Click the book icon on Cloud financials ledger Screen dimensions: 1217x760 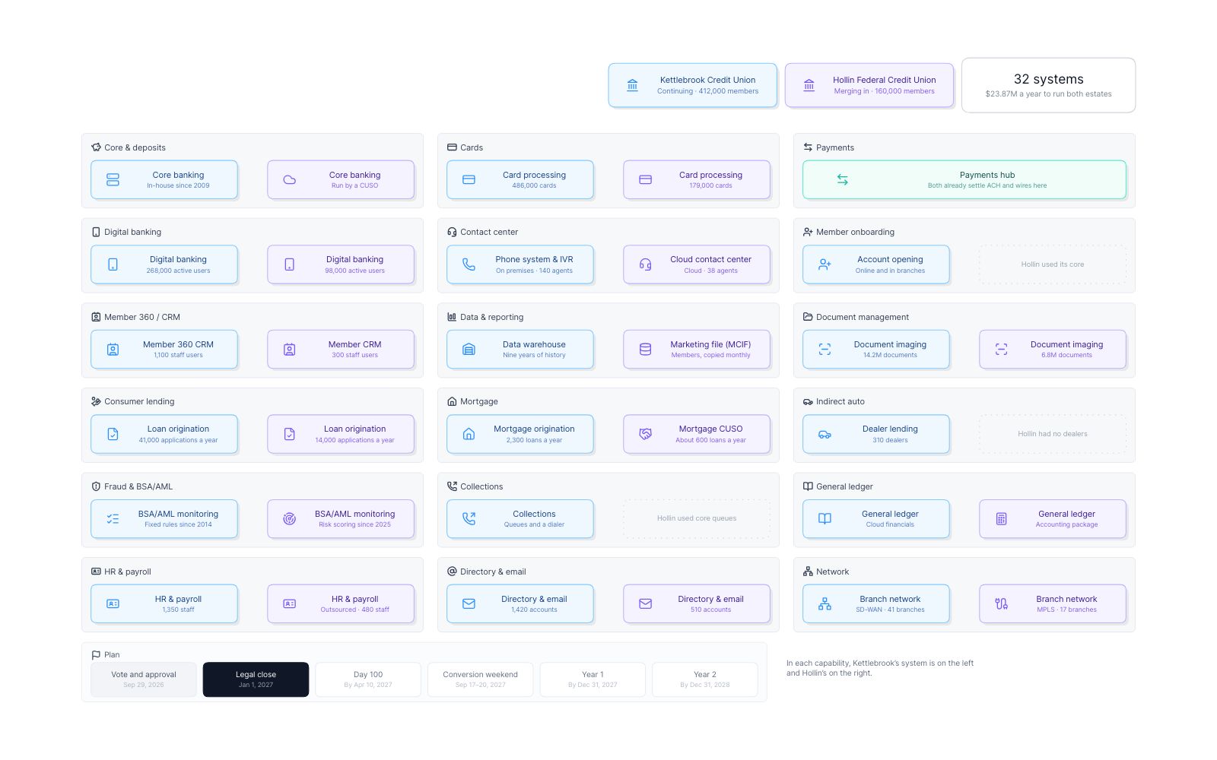click(825, 519)
